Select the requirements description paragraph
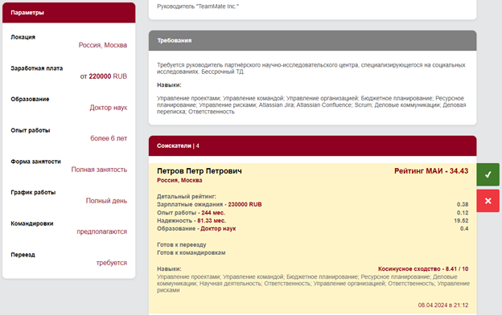 point(311,68)
